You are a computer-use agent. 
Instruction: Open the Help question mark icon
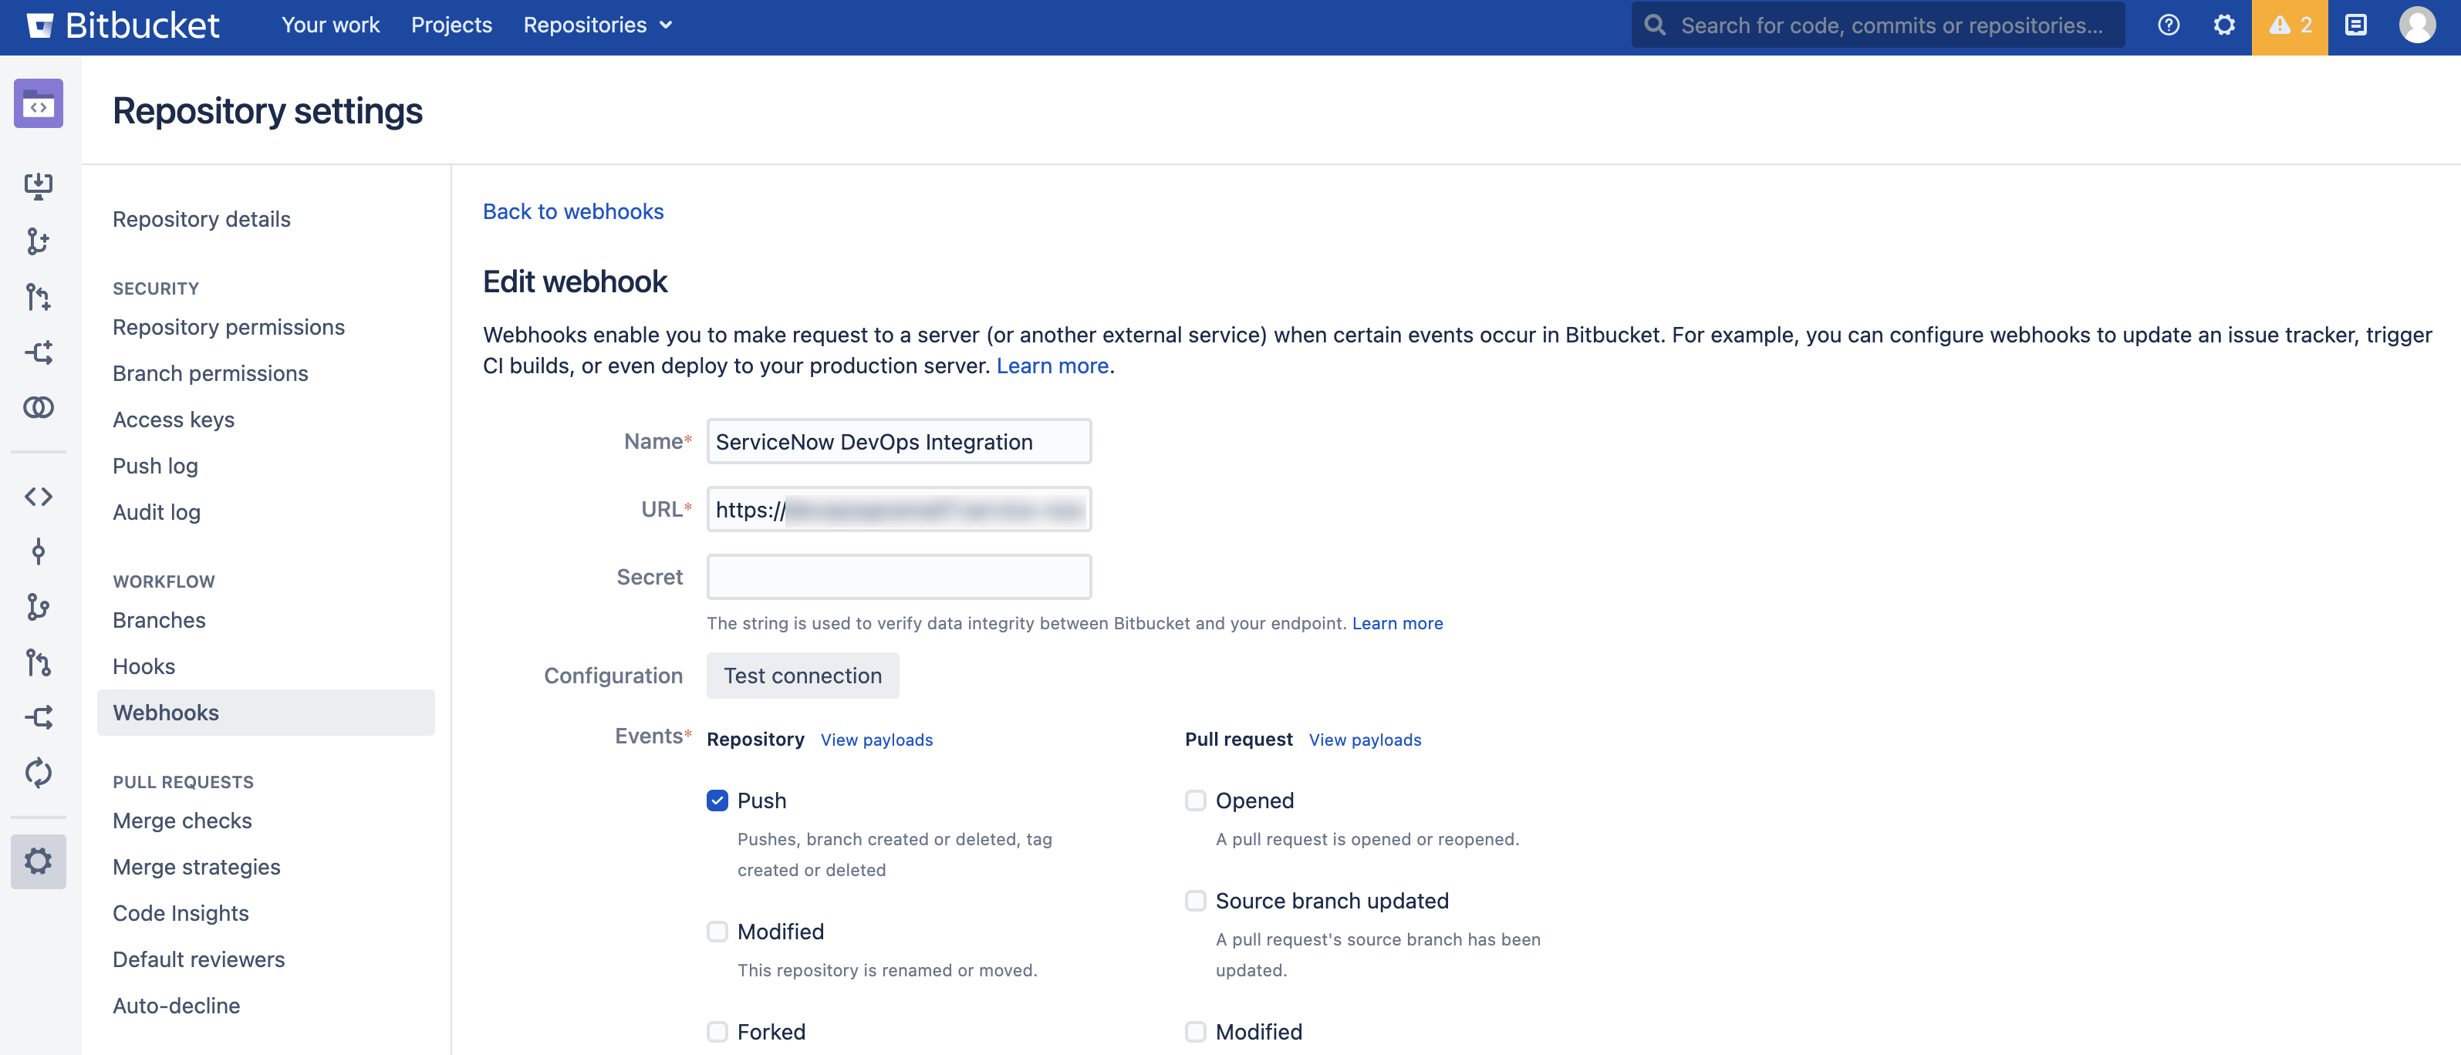click(x=2169, y=25)
